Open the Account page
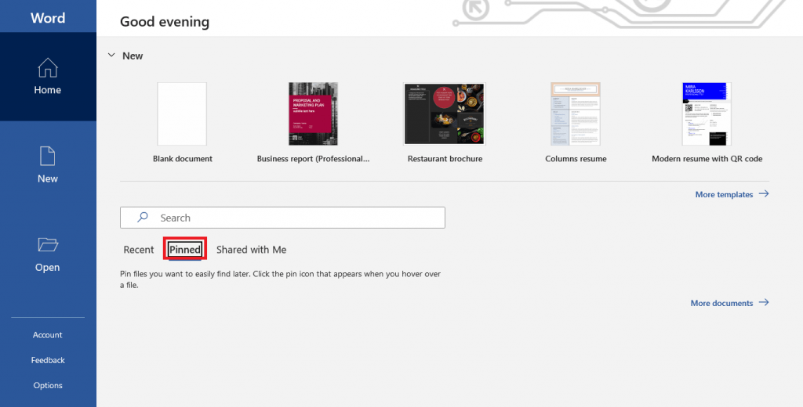The height and width of the screenshot is (407, 803). point(48,335)
